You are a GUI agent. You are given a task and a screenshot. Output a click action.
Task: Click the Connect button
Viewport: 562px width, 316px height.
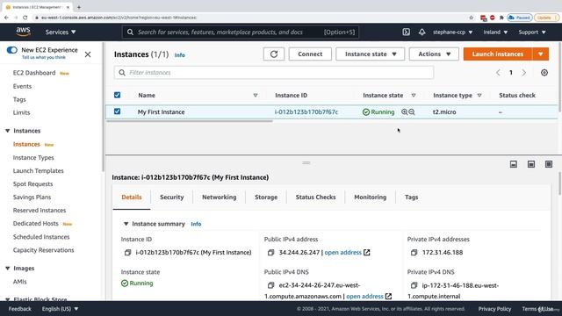click(x=310, y=54)
